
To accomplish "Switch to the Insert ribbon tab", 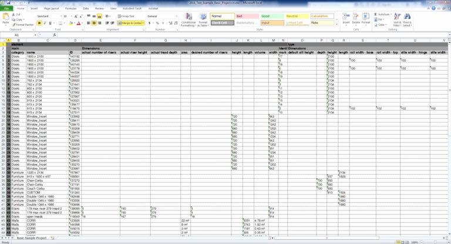I will point(34,9).
